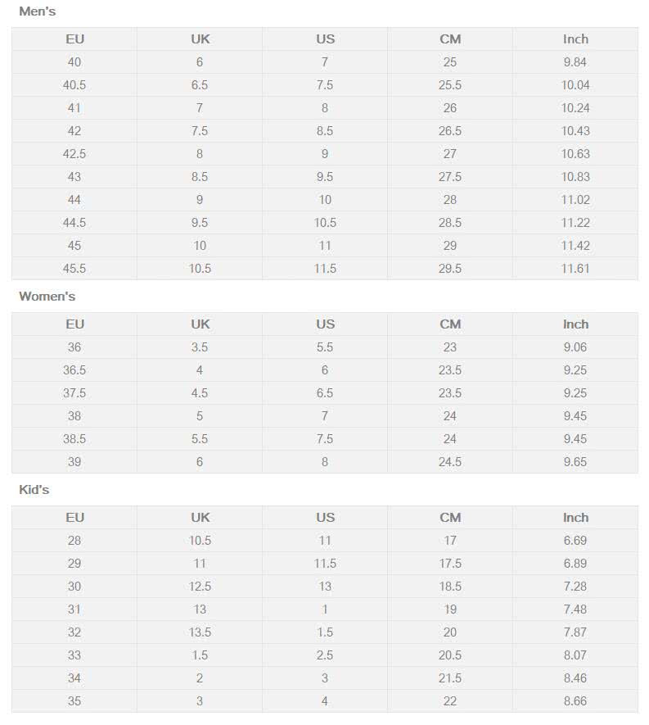The width and height of the screenshot is (649, 725).
Task: Click the 11.61 inch cell
Action: [x=575, y=269]
